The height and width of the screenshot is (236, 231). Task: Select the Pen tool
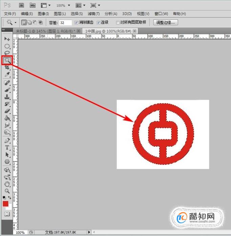tap(7, 141)
